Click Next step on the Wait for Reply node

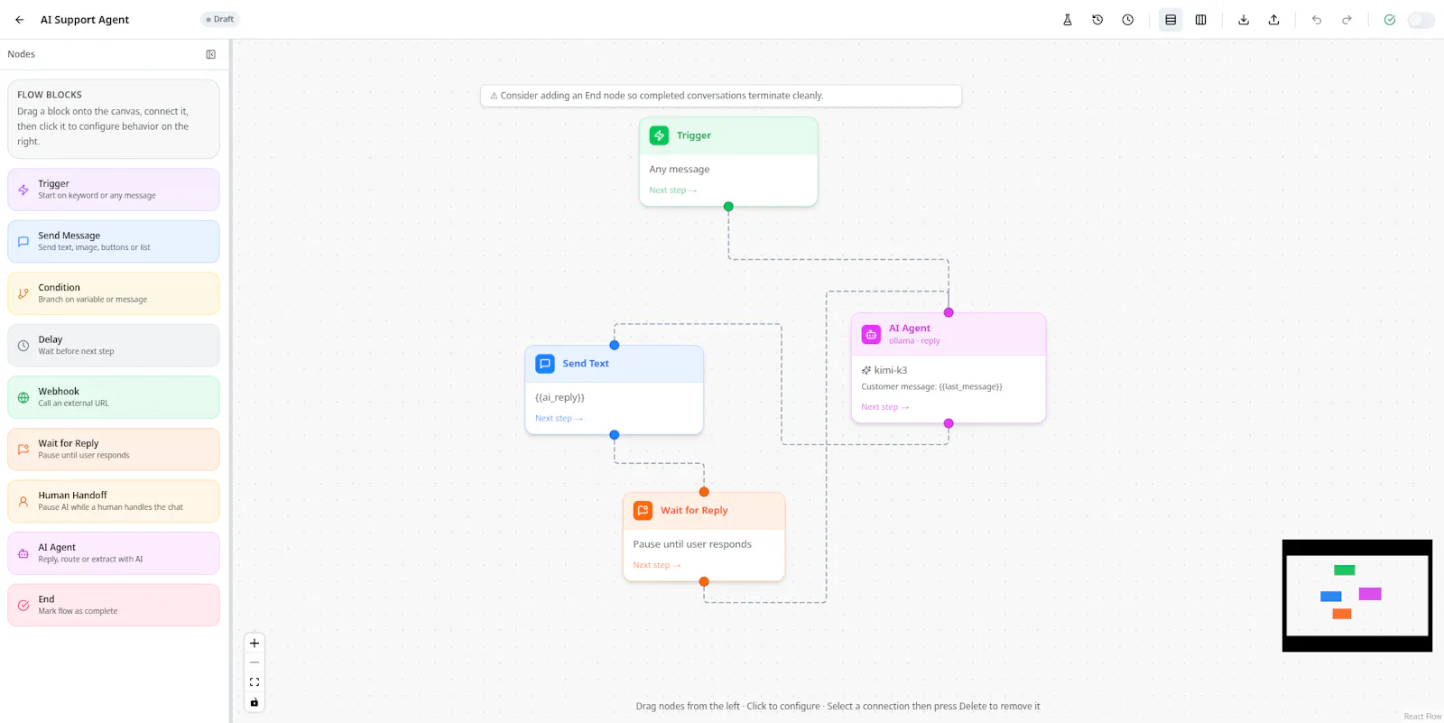(657, 565)
